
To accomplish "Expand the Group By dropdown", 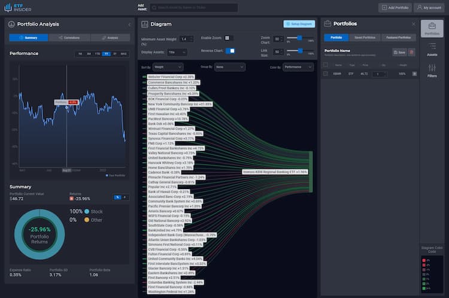I will [x=230, y=67].
